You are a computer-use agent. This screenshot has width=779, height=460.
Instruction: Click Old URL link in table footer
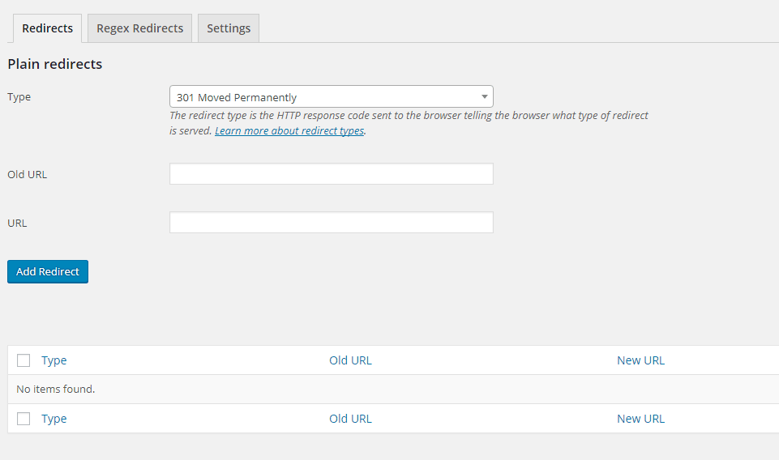(x=350, y=419)
